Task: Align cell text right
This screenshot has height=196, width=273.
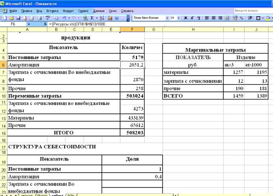Action: (x=220, y=18)
